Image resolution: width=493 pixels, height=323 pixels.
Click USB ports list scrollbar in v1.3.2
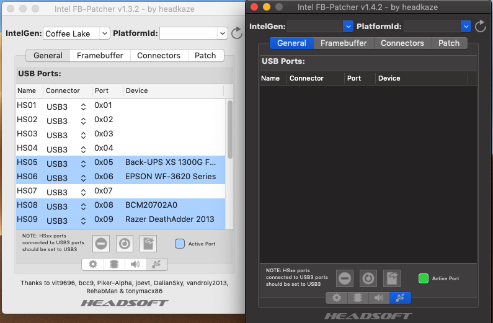(230, 130)
